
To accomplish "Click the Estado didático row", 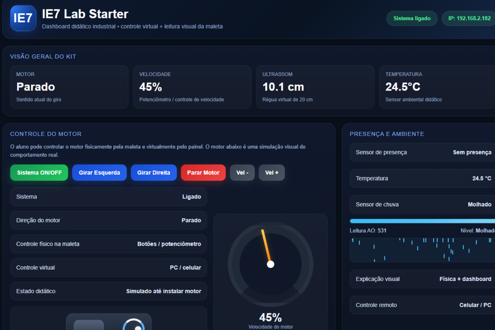I will [x=109, y=291].
